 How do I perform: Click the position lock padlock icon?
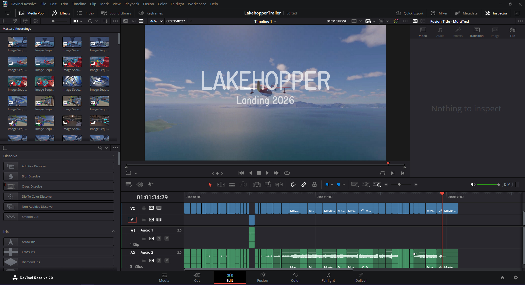314,185
